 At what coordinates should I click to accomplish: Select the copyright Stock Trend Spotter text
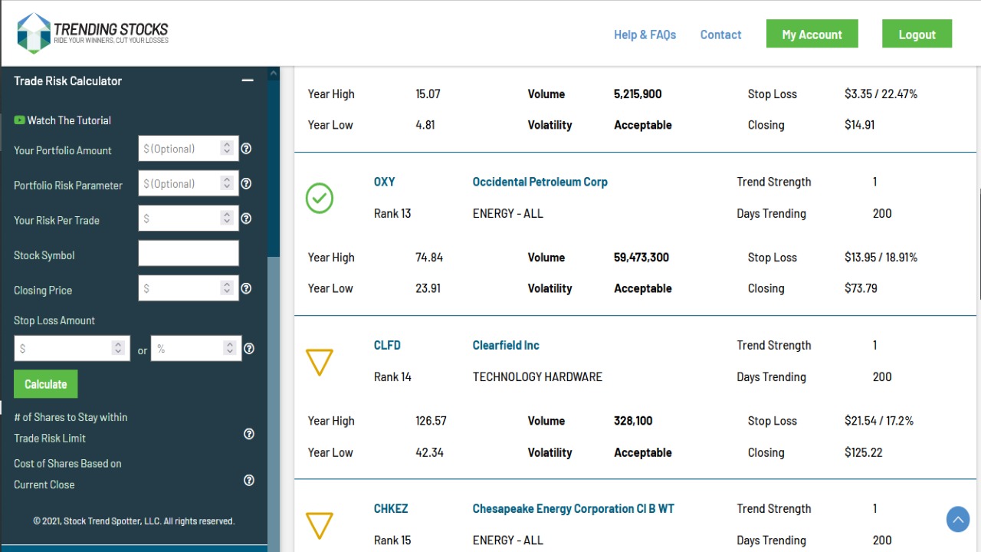coord(133,521)
